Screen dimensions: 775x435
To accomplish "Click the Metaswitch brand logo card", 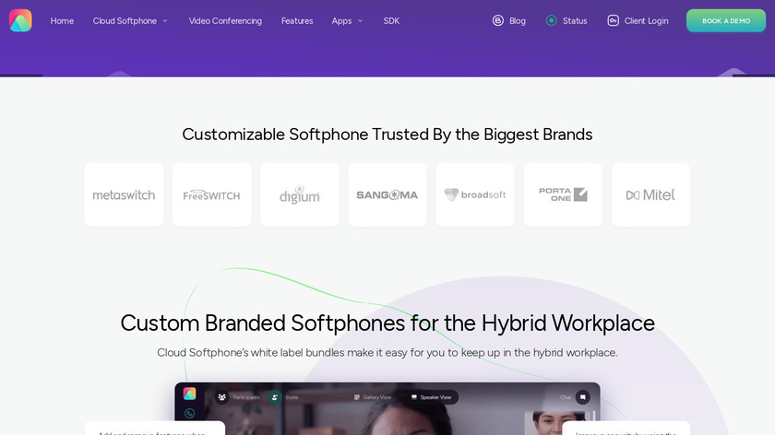I will (x=124, y=195).
